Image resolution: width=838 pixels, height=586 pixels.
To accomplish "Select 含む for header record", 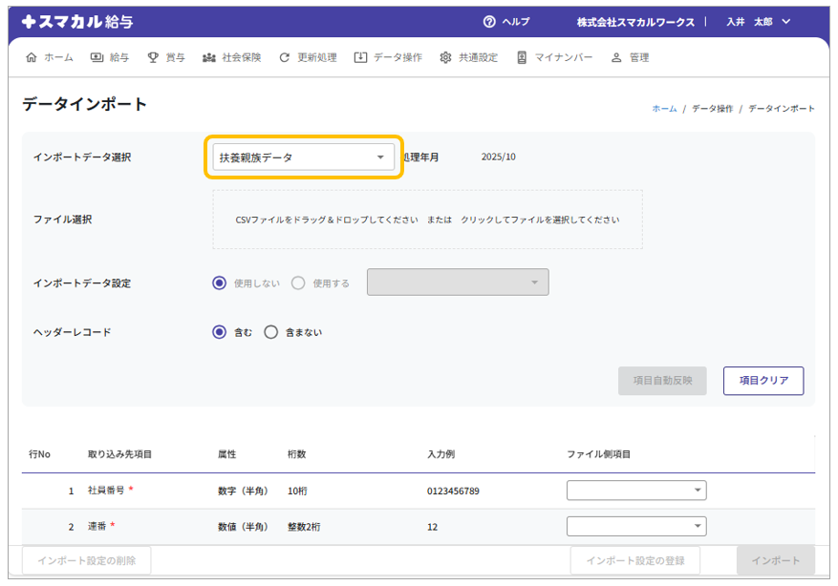I will pyautogui.click(x=220, y=332).
